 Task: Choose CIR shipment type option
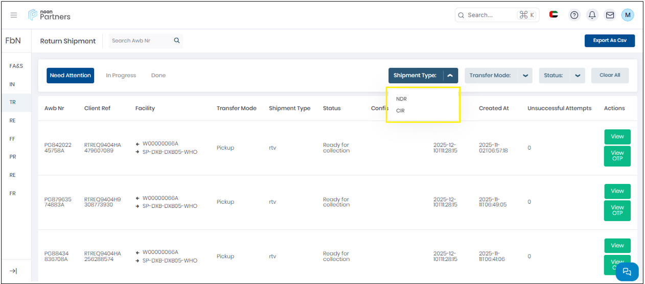tap(400, 110)
